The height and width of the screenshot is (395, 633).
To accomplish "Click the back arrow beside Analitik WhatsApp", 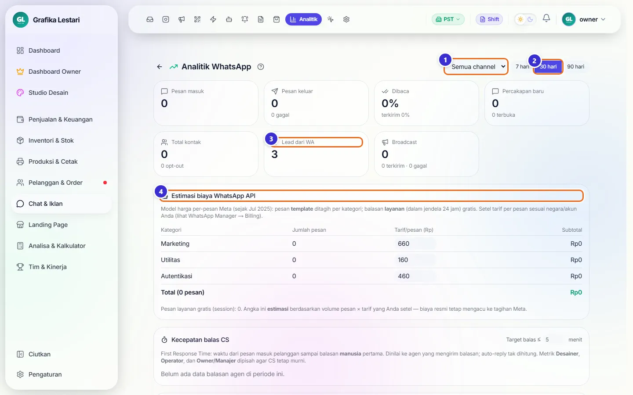I will tap(160, 67).
